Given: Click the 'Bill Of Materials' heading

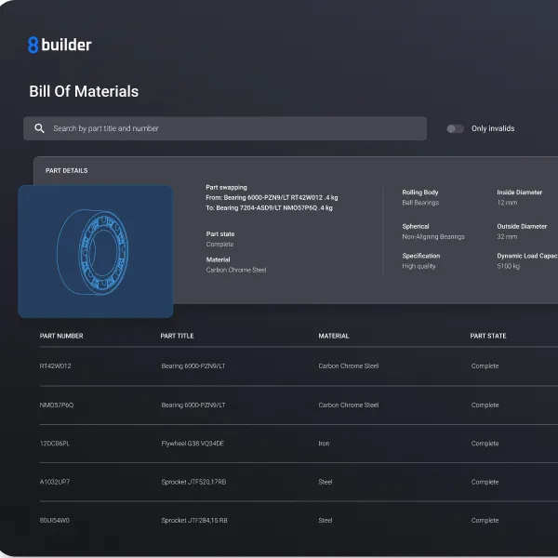Looking at the screenshot, I should tap(84, 91).
